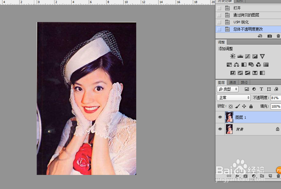This screenshot has width=281, height=189.
Task: Add a Selective Color adjustment layer
Action: click(255, 73)
